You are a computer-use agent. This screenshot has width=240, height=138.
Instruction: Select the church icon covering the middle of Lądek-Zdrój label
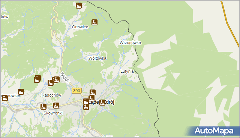(x=102, y=103)
